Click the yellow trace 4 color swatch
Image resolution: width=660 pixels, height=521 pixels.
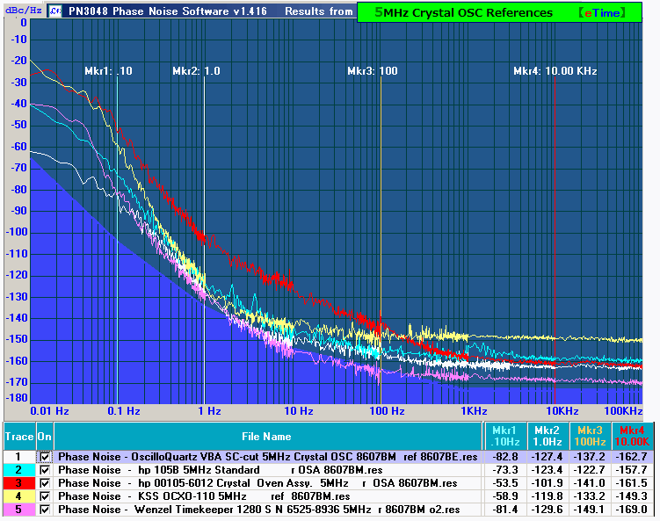click(x=18, y=496)
